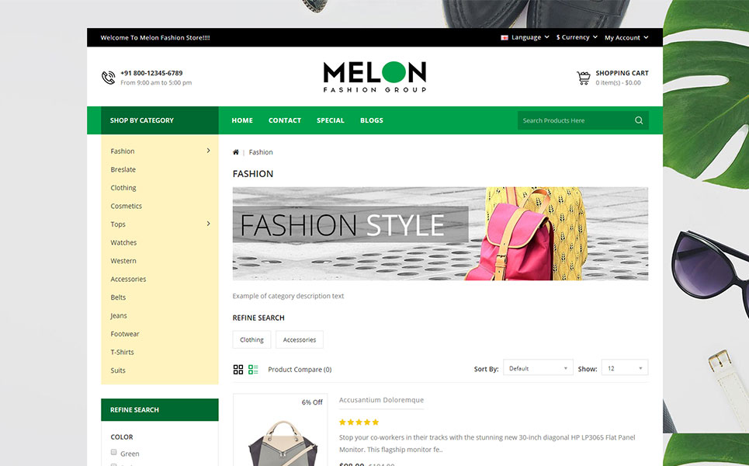
Task: Click the five-star product rating
Action: click(359, 423)
